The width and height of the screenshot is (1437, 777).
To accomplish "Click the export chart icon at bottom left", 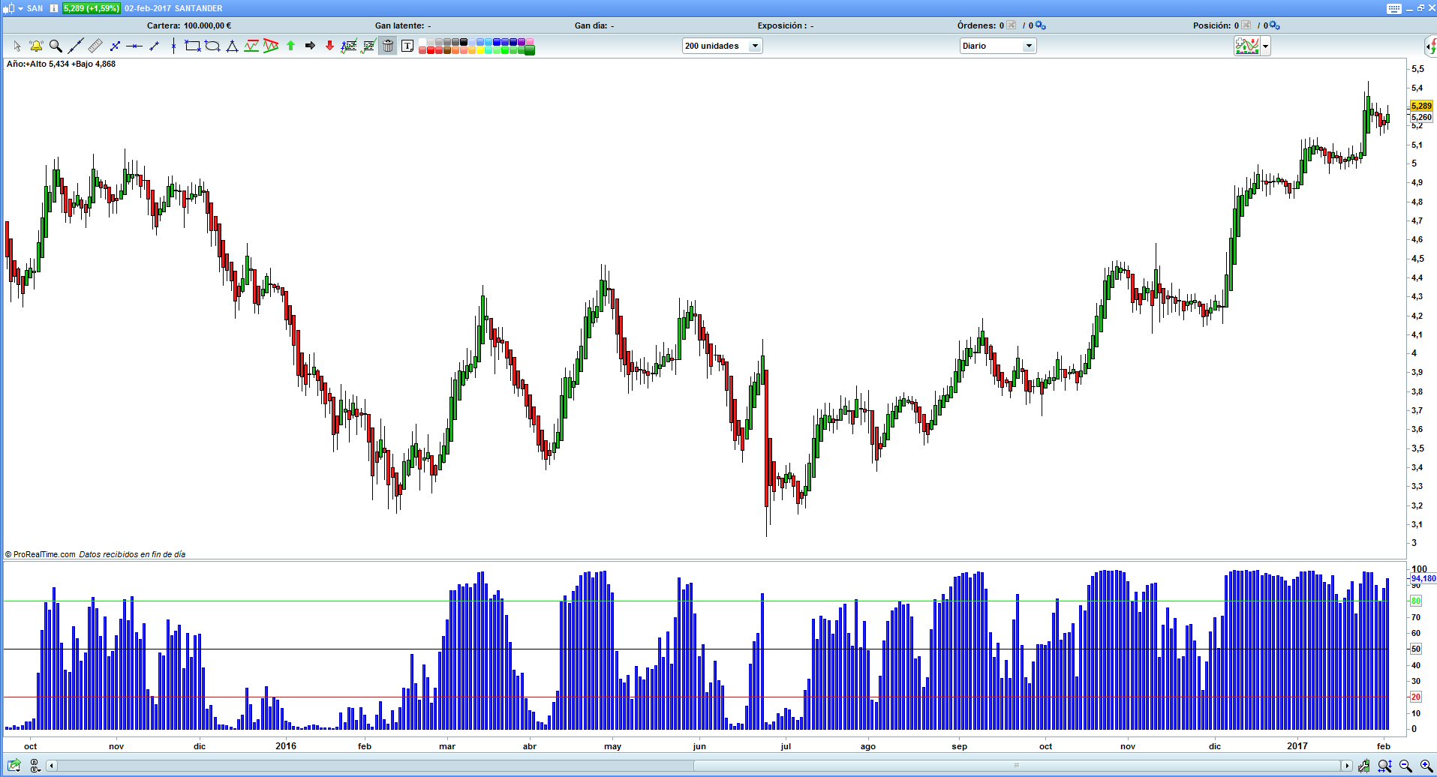I will 14,766.
